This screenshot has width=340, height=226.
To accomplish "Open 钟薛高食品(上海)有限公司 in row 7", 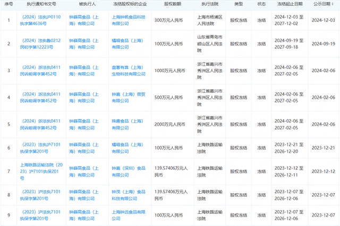I will 84,171.
